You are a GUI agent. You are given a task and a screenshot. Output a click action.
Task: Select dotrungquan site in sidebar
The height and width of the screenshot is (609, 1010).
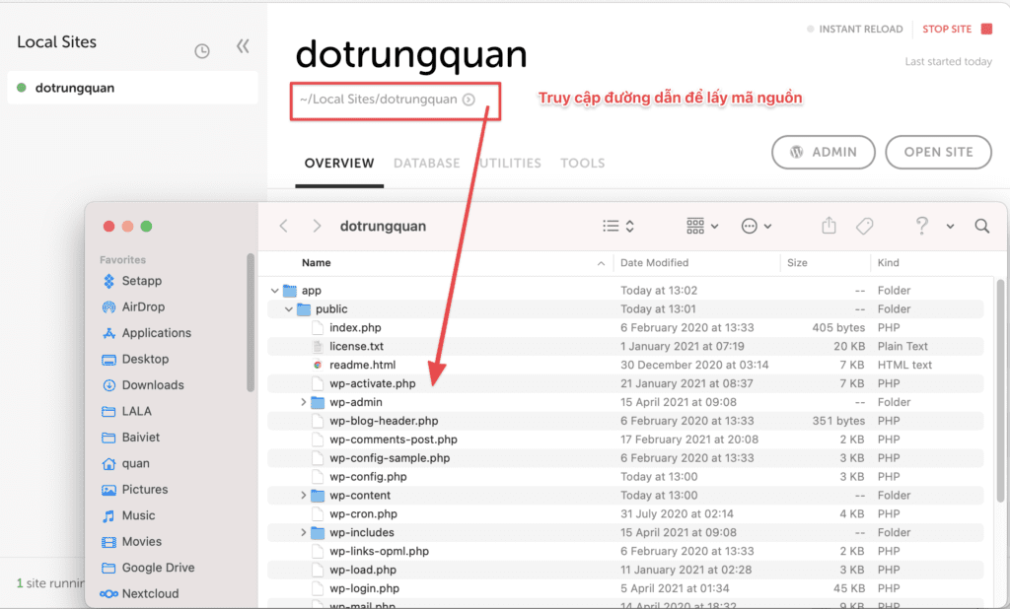coord(133,88)
